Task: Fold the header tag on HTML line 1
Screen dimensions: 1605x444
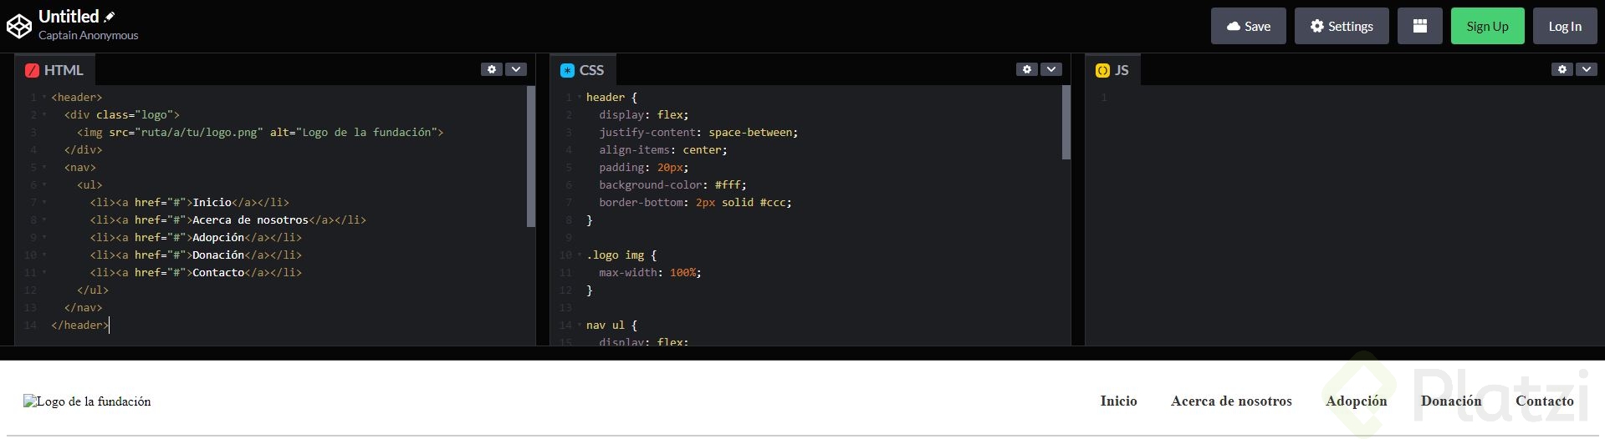Action: [44, 98]
